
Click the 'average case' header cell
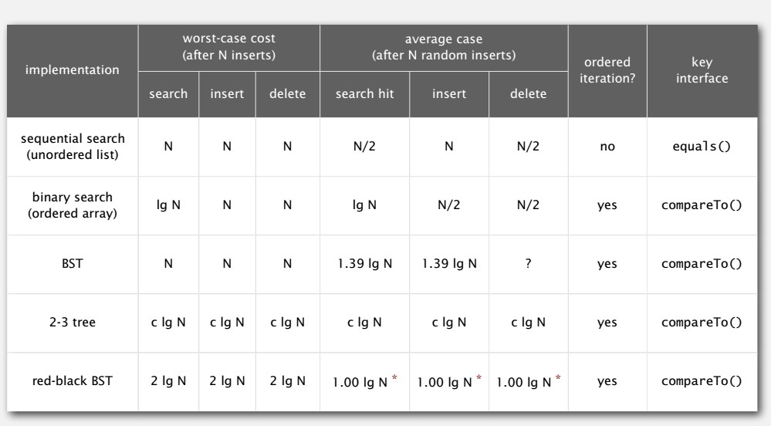coord(443,46)
